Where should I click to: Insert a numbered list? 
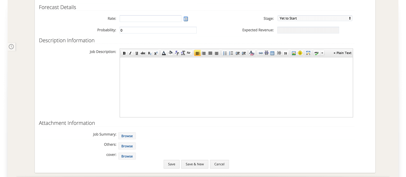tap(231, 53)
